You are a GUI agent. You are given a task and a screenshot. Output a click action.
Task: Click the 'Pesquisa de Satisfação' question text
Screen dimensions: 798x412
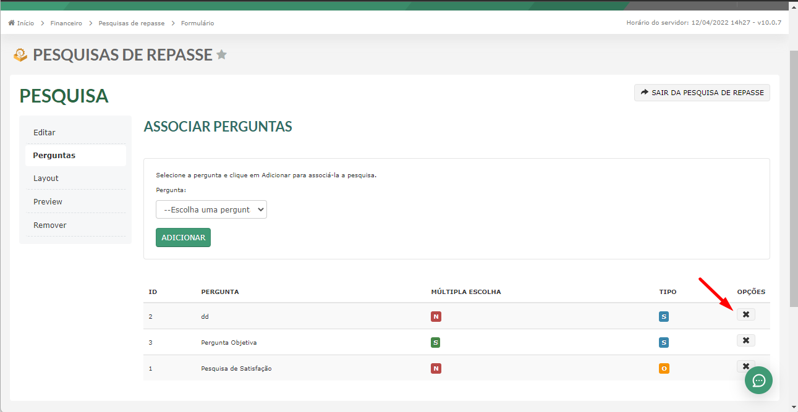pos(236,369)
